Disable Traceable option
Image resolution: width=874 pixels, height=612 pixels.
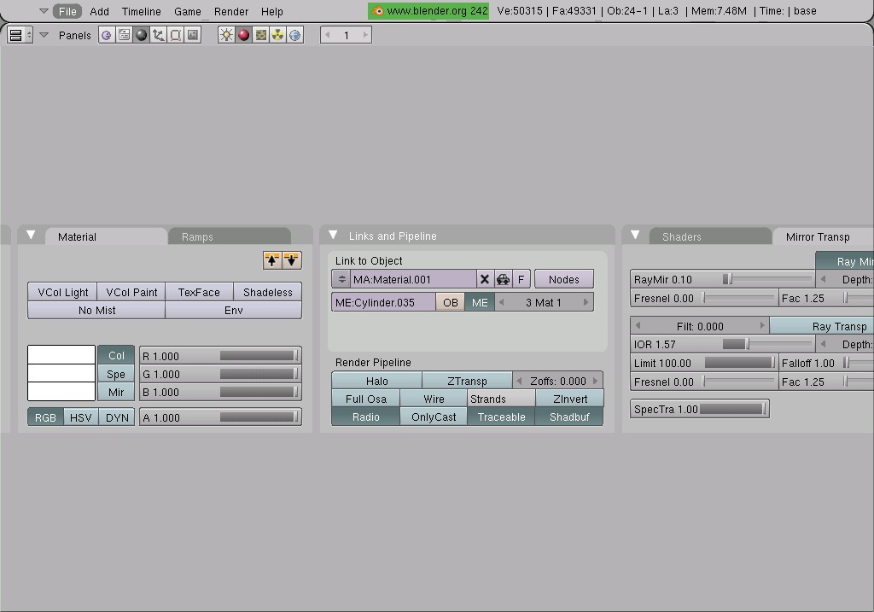(501, 417)
